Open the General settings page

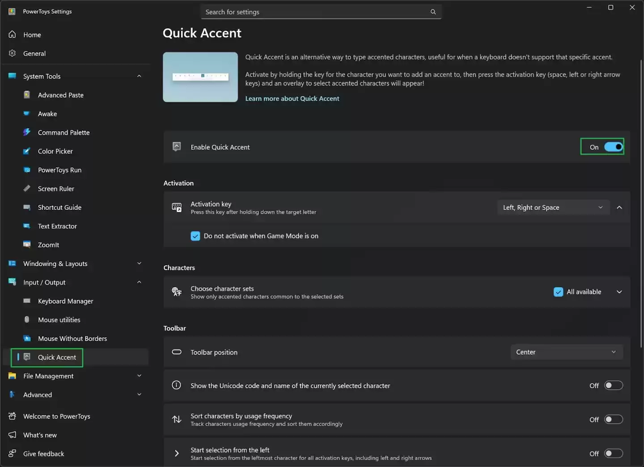tap(34, 53)
